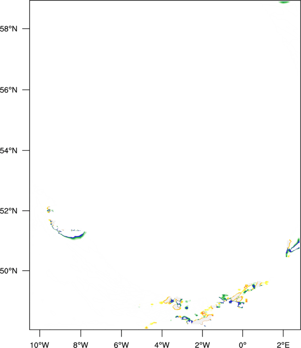Click the 0° longitude label
This screenshot has width=301, height=348.
coord(243,345)
